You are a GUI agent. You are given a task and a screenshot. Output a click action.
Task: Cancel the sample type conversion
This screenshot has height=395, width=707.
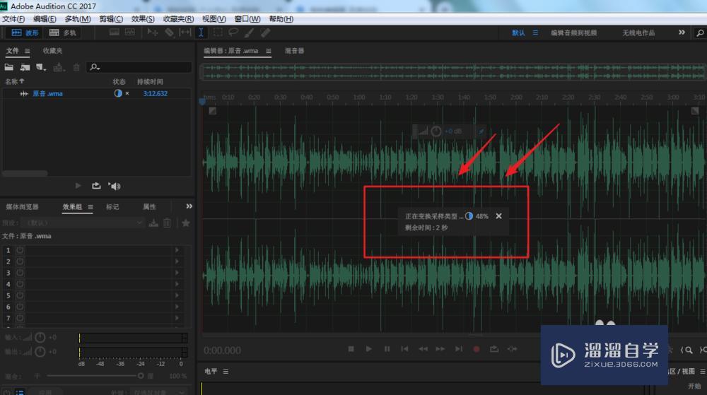click(x=498, y=216)
